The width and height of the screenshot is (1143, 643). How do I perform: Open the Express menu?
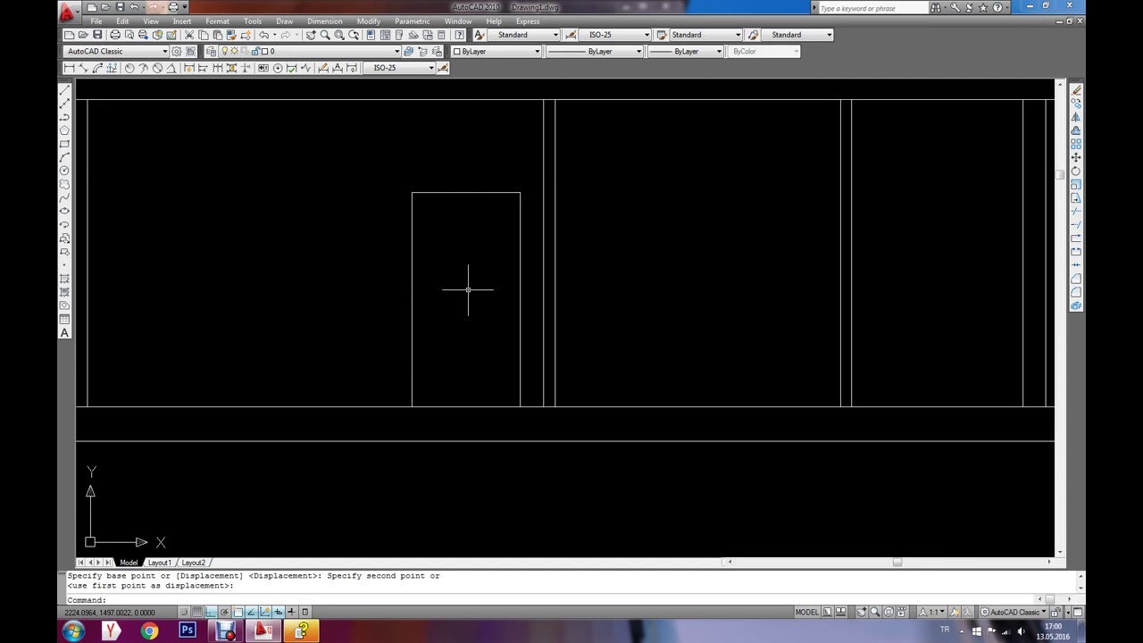(527, 21)
